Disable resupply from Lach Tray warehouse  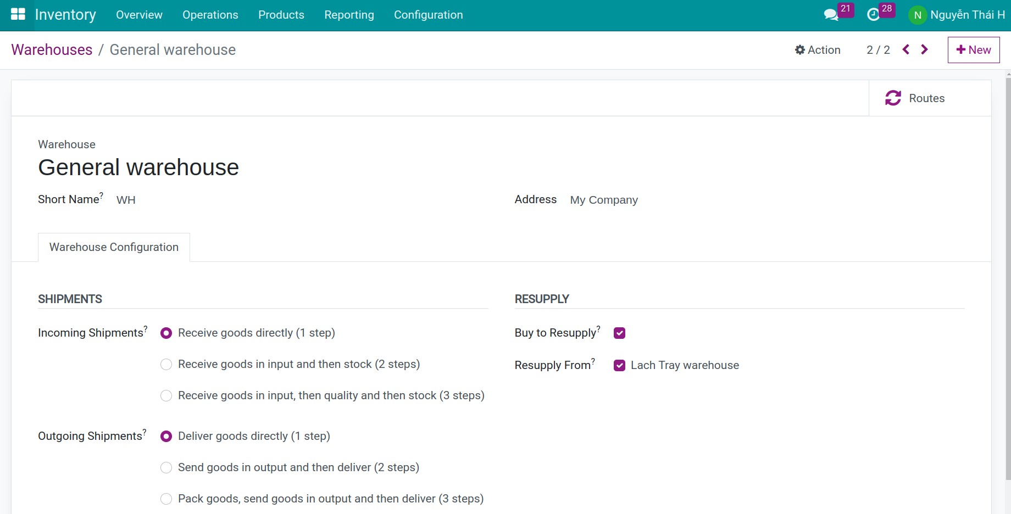(619, 365)
